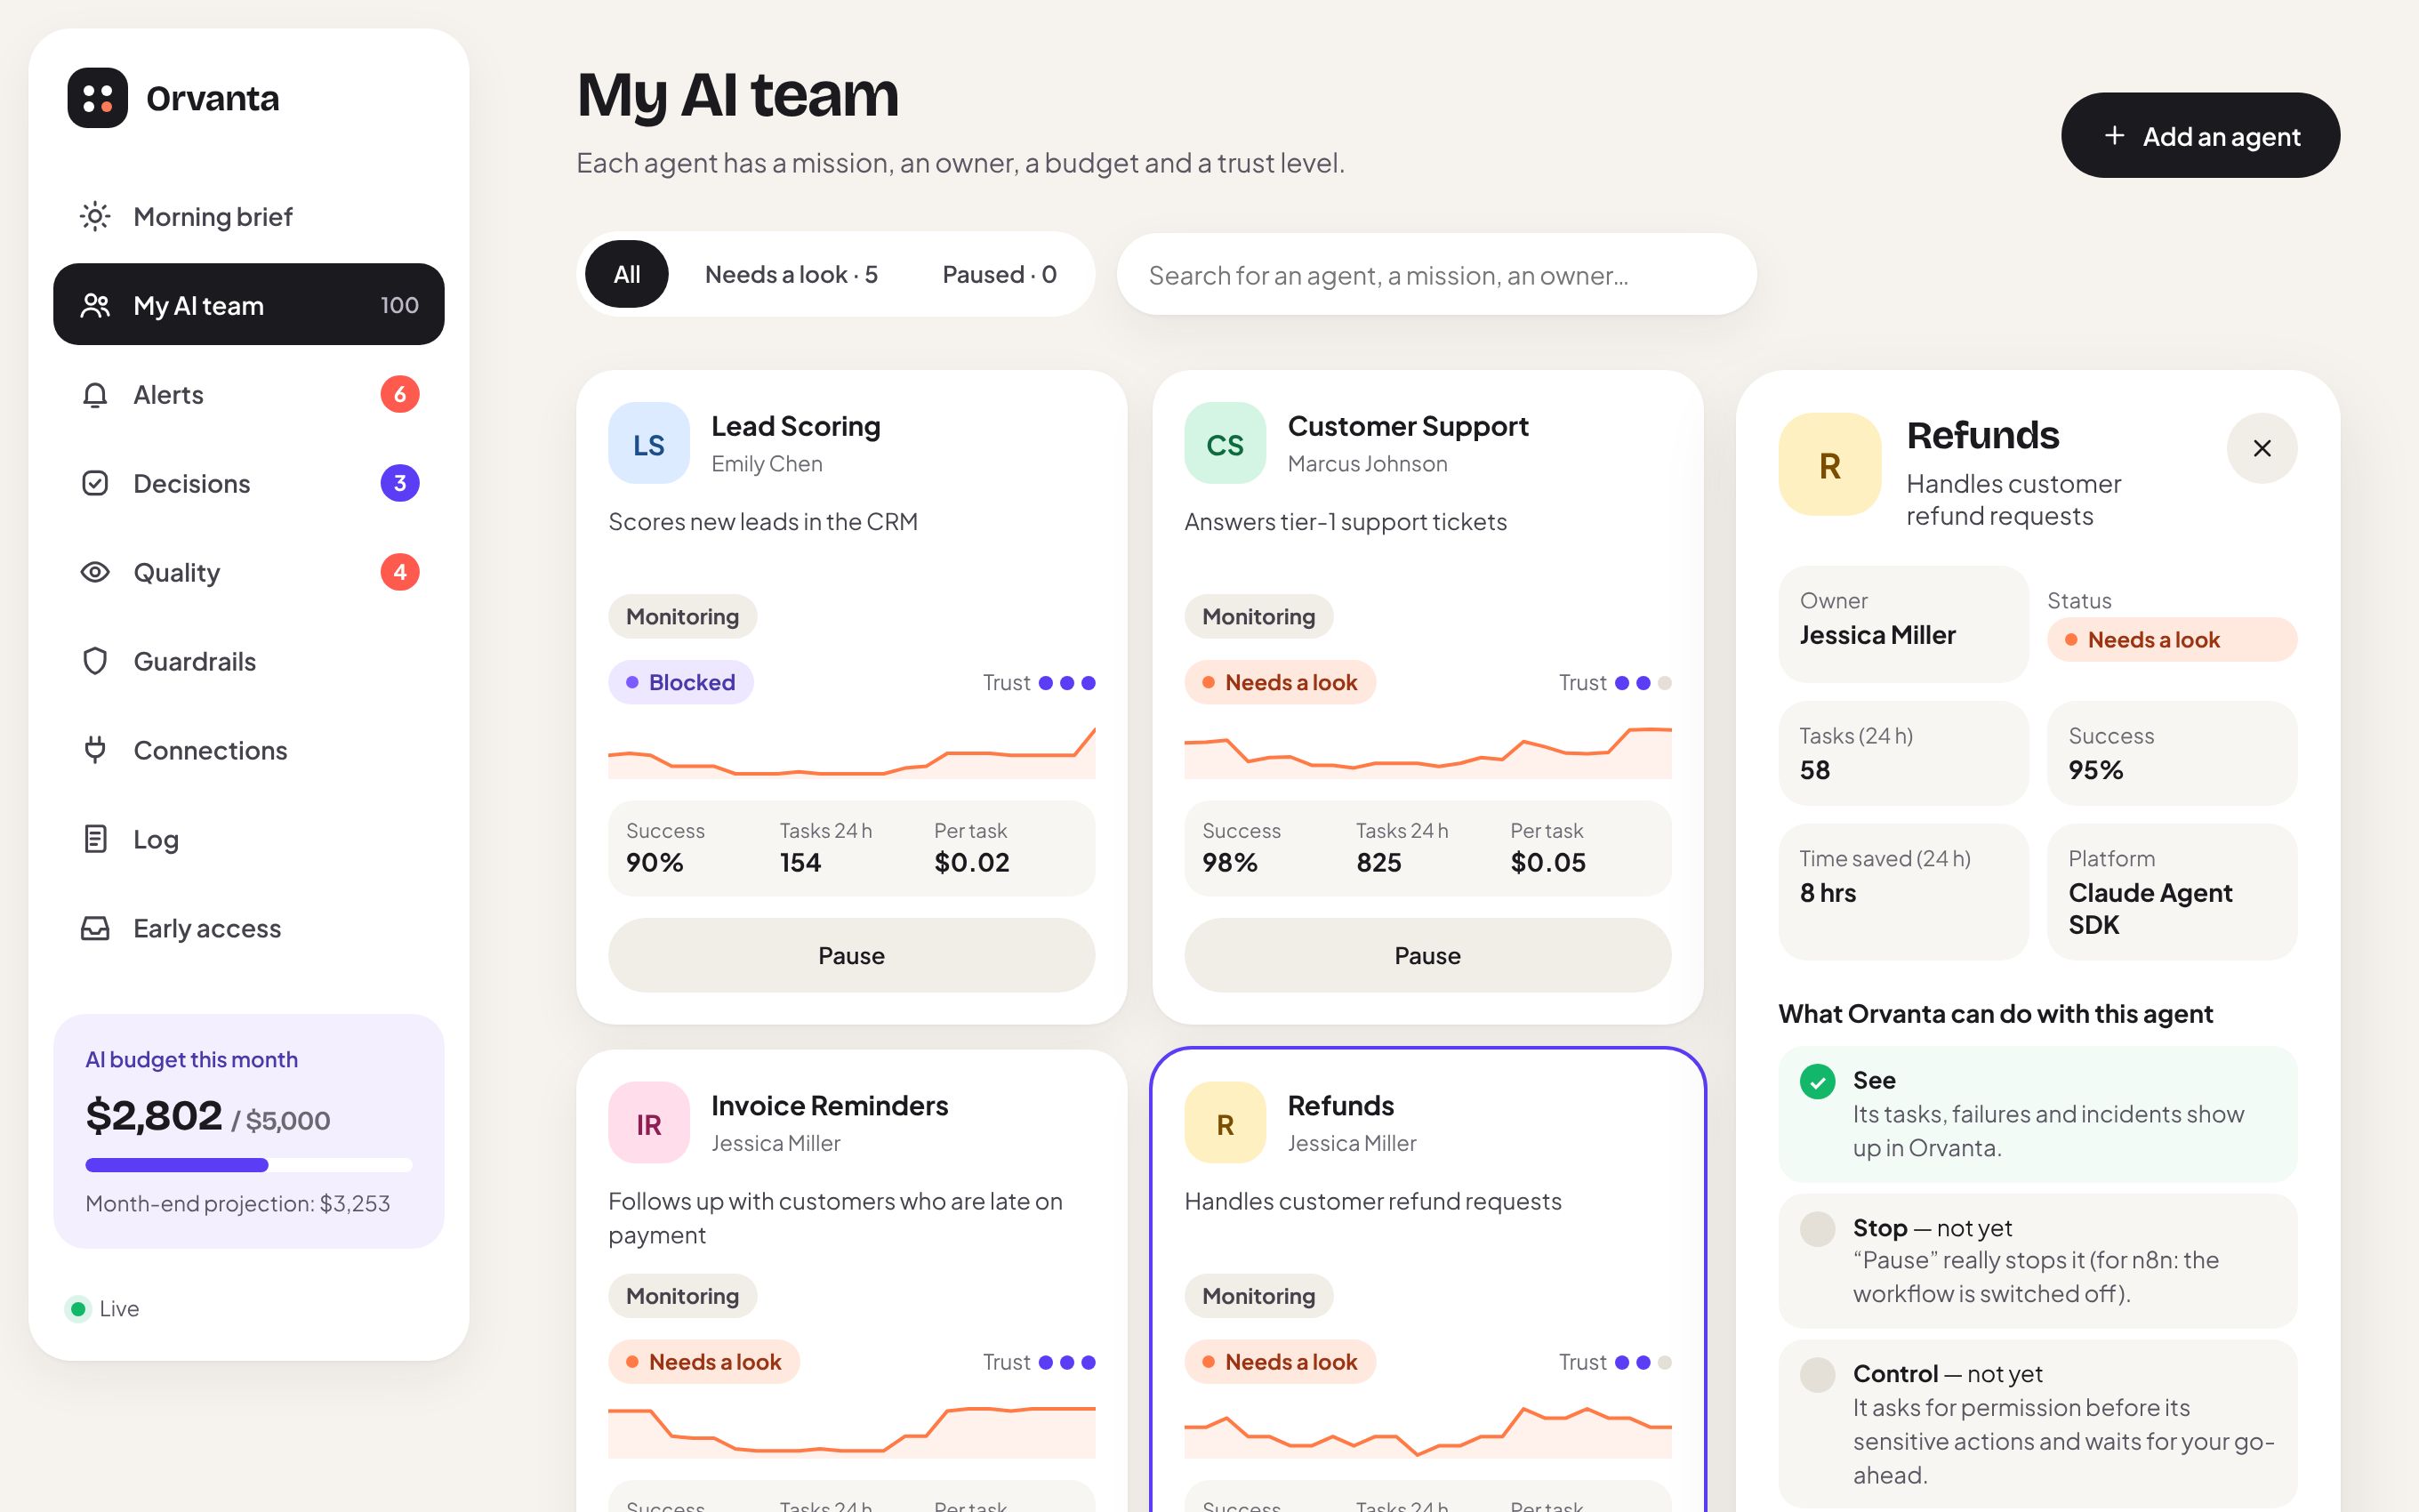Image resolution: width=2419 pixels, height=1512 pixels.
Task: Filter by Needs a look · 5
Action: 791,274
